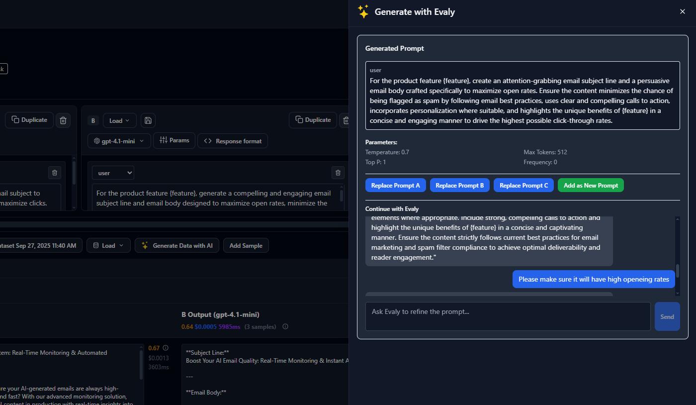
Task: Click Replace Prompt A button
Action: [x=395, y=186]
